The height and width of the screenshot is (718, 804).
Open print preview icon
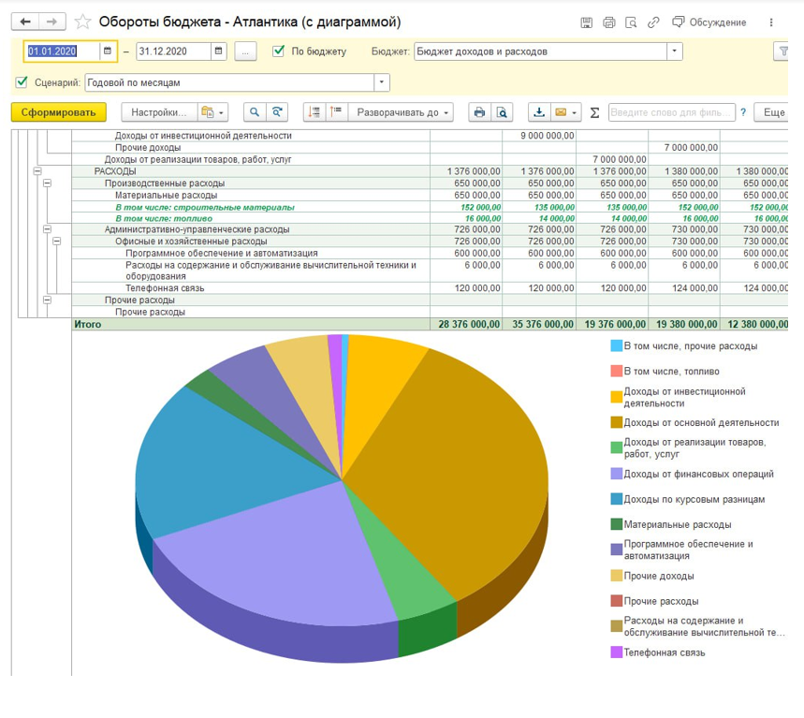coord(503,112)
